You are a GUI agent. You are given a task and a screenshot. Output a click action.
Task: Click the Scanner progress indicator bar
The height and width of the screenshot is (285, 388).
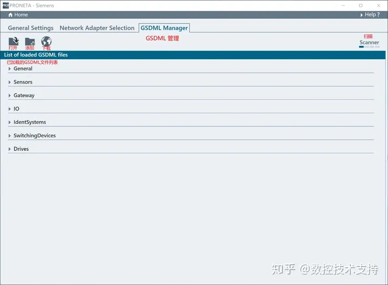[x=369, y=47]
